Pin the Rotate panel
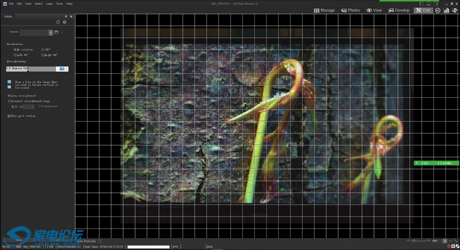Viewport: 460px width, 250px height. point(66,16)
